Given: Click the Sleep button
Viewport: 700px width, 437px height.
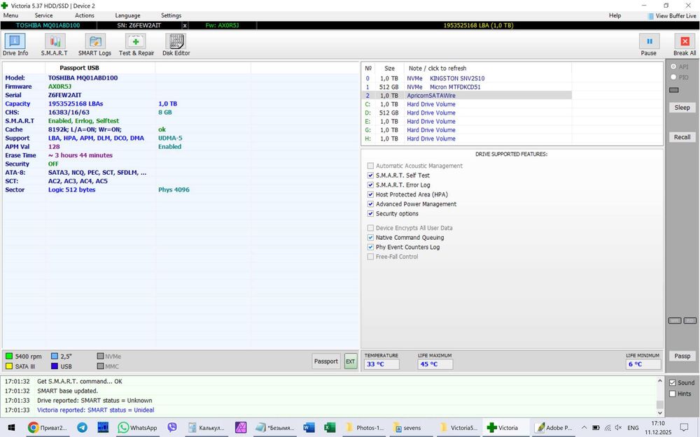Looking at the screenshot, I should (x=682, y=108).
